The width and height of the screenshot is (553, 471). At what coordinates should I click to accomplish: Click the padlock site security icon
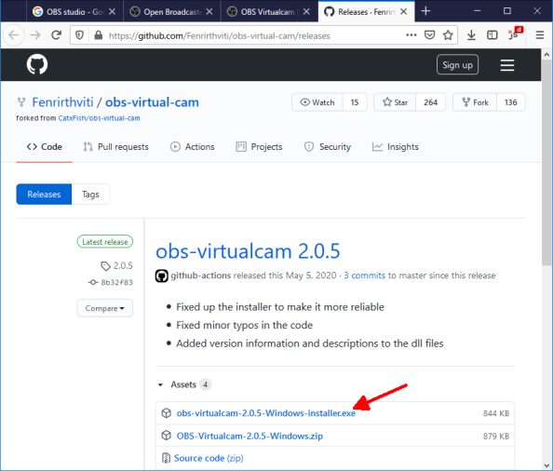click(x=99, y=35)
